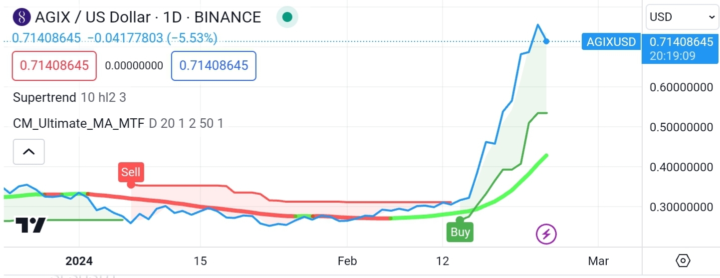
Task: Click the red sell price 0.71408645 box
Action: [54, 65]
